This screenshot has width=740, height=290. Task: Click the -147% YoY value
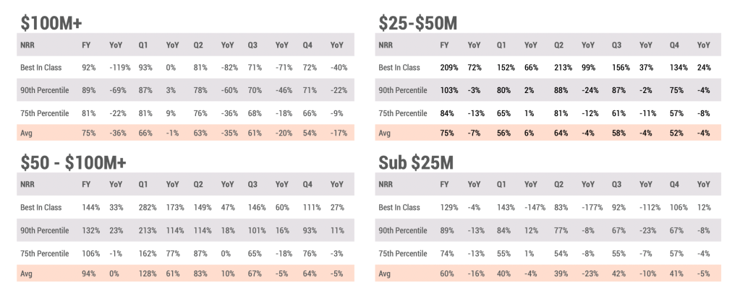tap(535, 208)
